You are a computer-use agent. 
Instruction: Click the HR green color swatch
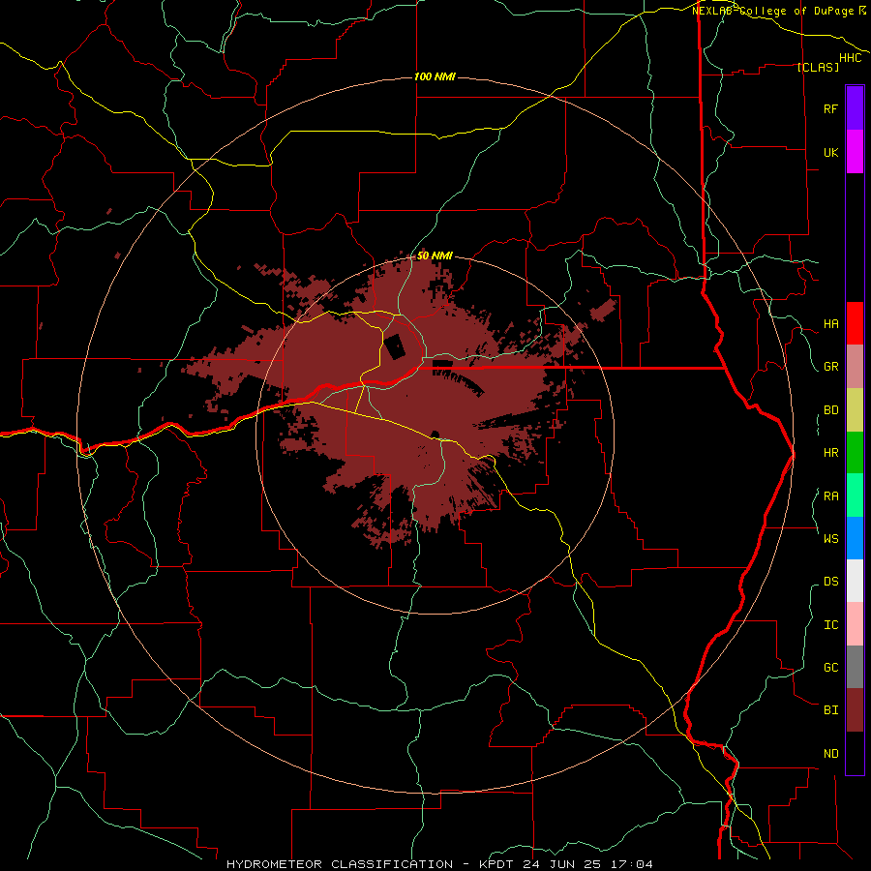tap(855, 453)
